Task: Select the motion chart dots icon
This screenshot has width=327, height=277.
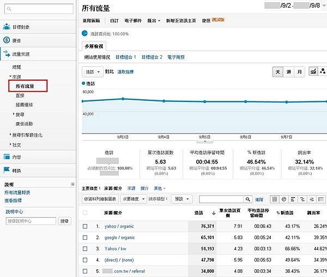Action: tap(323, 71)
